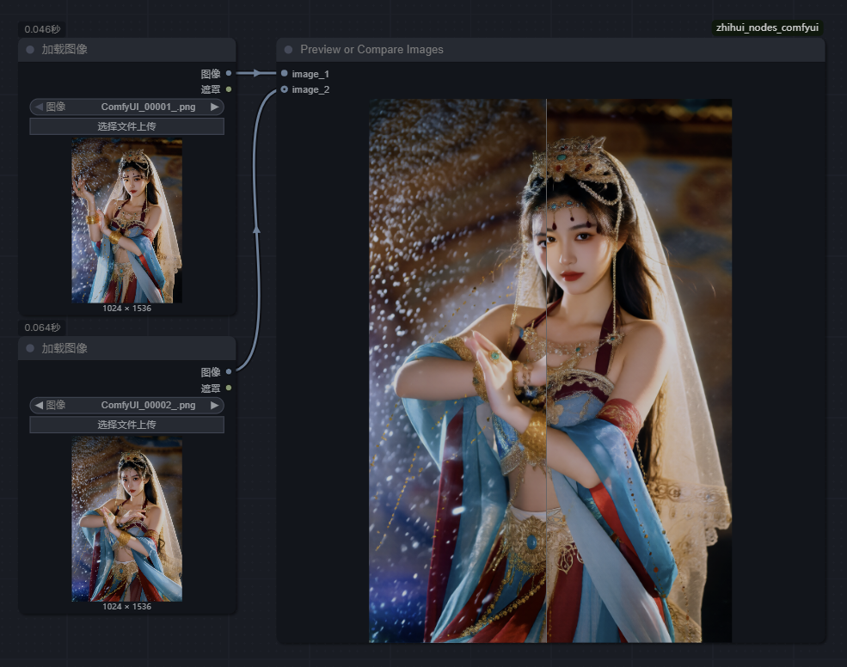The height and width of the screenshot is (667, 847).
Task: Go to next image after ComfyUI_00002_.png
Action: coord(215,405)
